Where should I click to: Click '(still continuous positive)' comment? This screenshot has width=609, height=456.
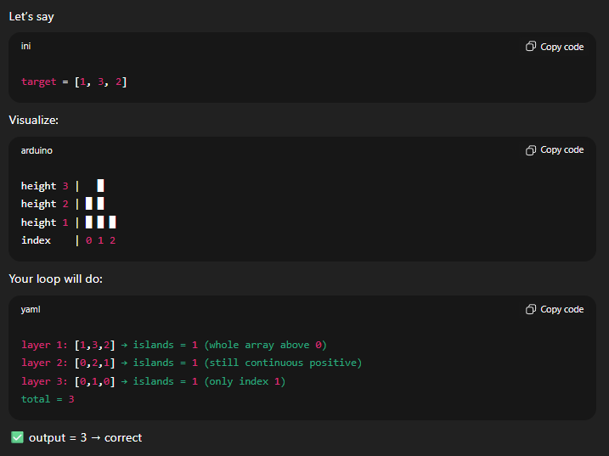click(283, 363)
